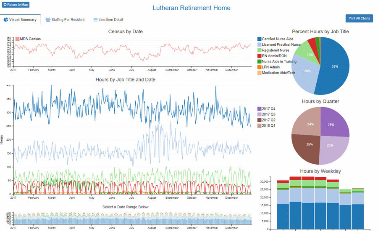This screenshot has height=231, width=378.
Task: Click the Hours by Quarter heading
Action: [x=320, y=101]
